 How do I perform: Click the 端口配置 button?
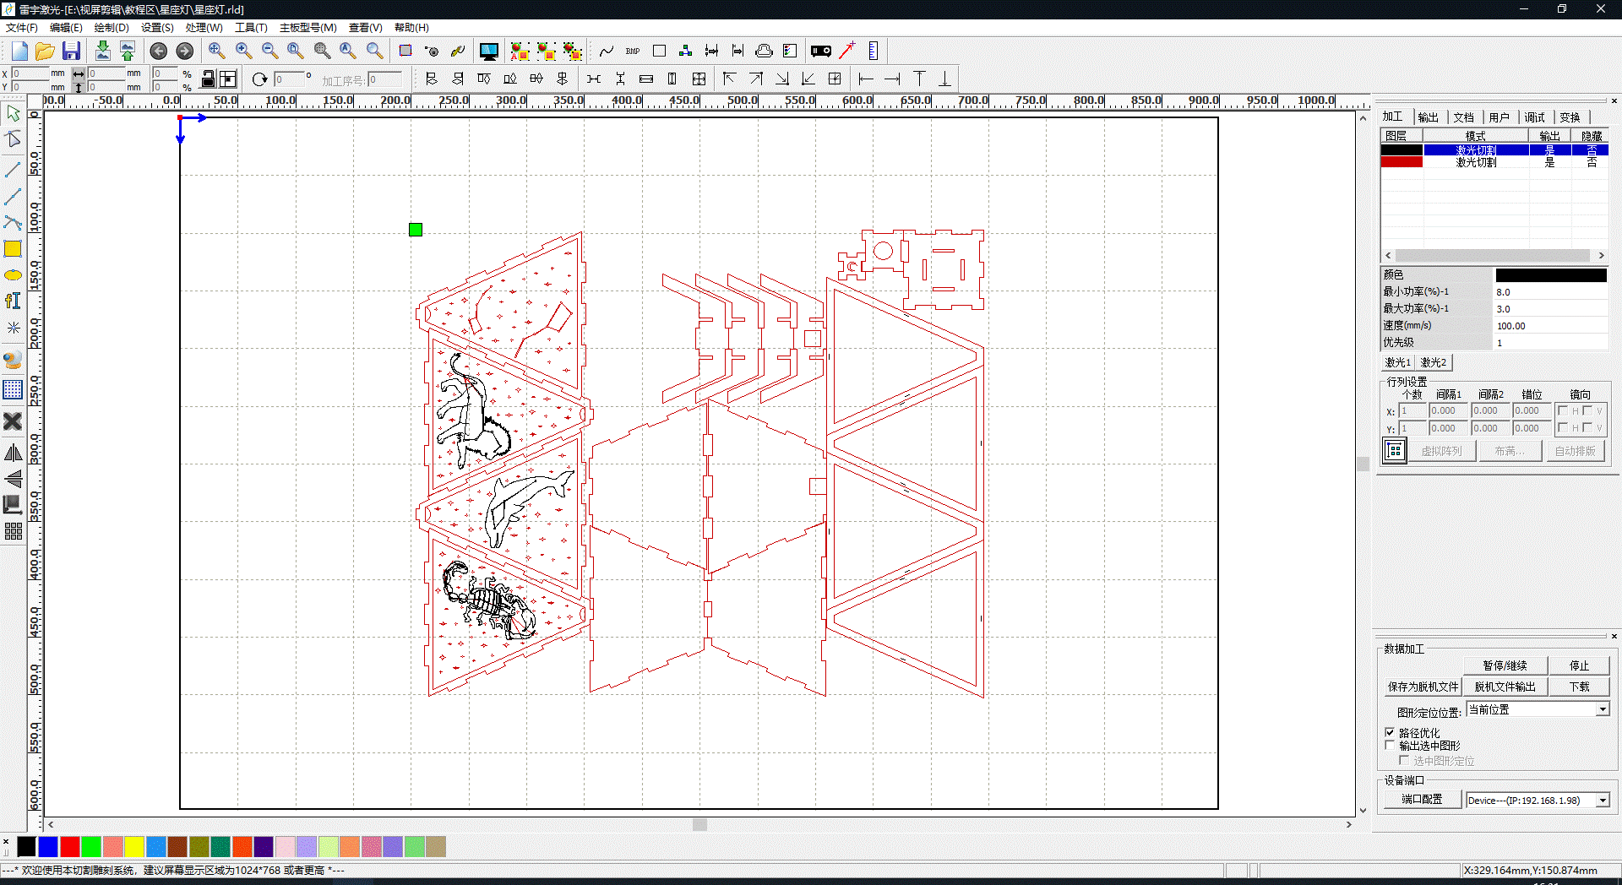[x=1422, y=799]
